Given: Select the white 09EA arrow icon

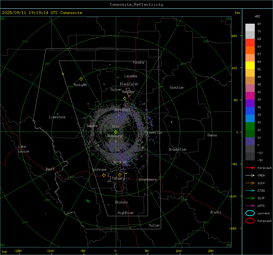Looking at the screenshot, I should 250,176.
